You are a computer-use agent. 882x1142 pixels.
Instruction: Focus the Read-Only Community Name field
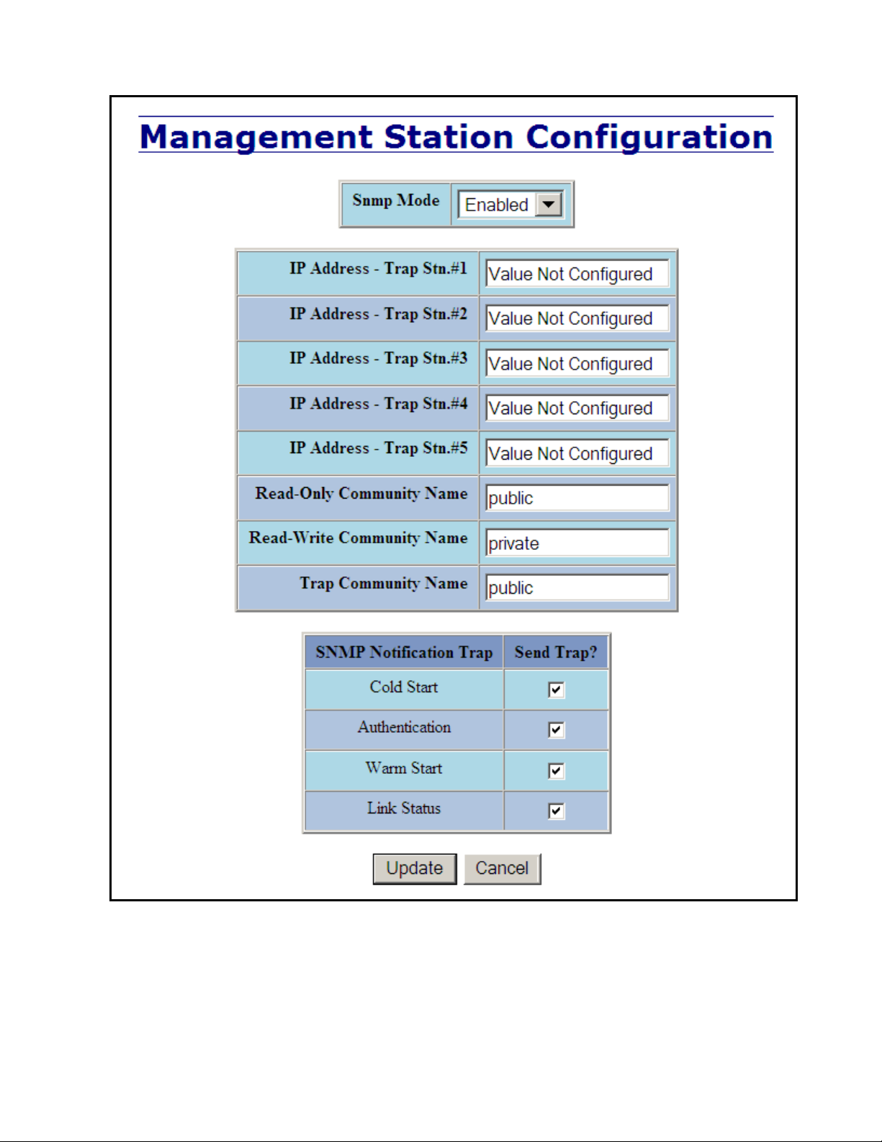[x=577, y=498]
